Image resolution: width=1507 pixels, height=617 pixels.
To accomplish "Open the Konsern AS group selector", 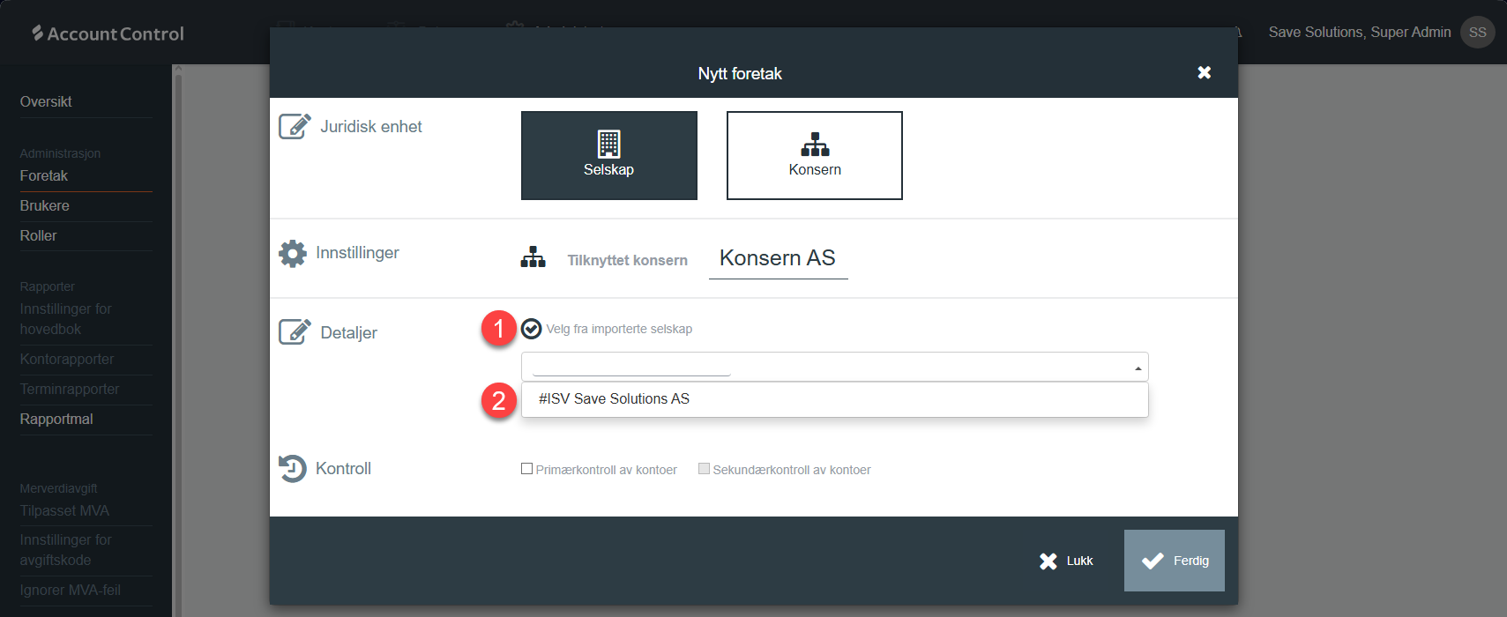I will [778, 258].
